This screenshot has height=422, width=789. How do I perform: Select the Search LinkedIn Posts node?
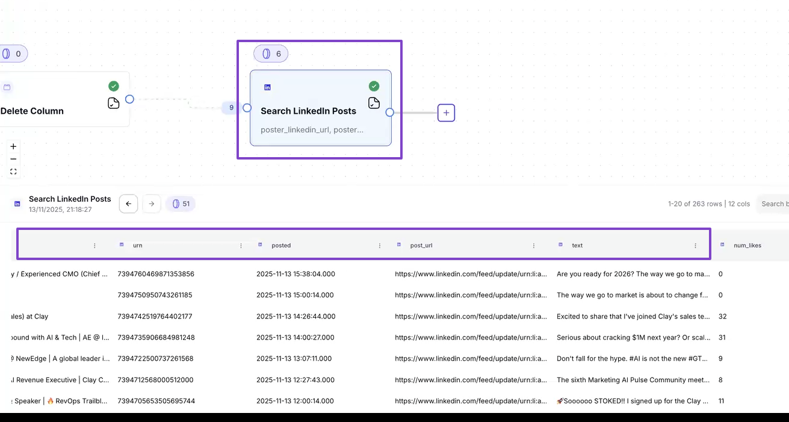(321, 108)
